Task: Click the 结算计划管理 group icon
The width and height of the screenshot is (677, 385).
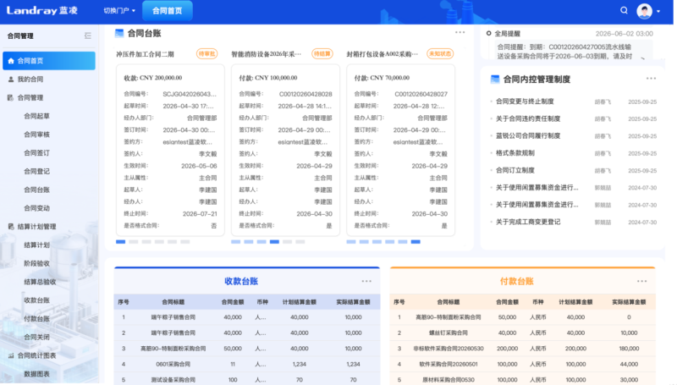Action: click(11, 227)
